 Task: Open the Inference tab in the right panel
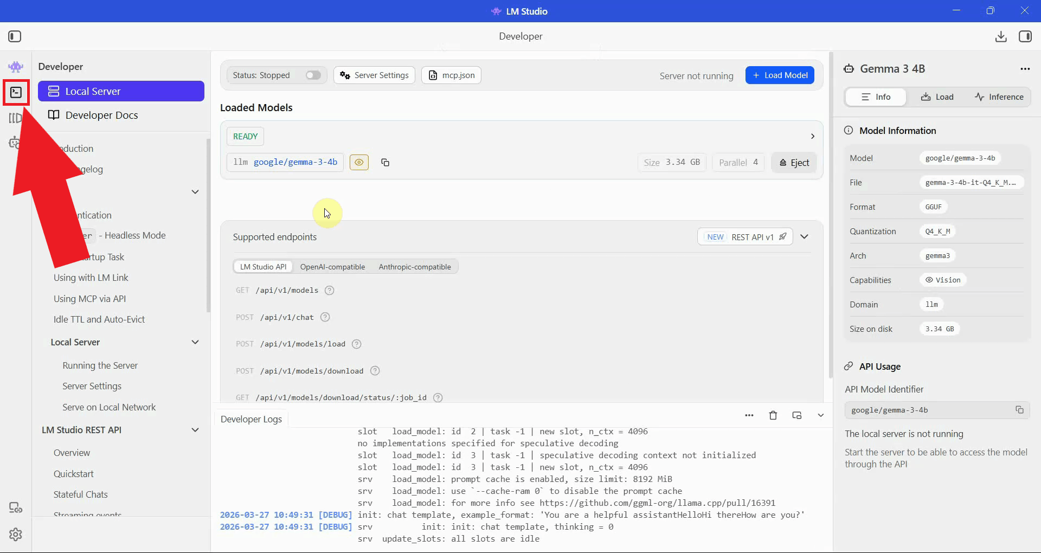[999, 97]
